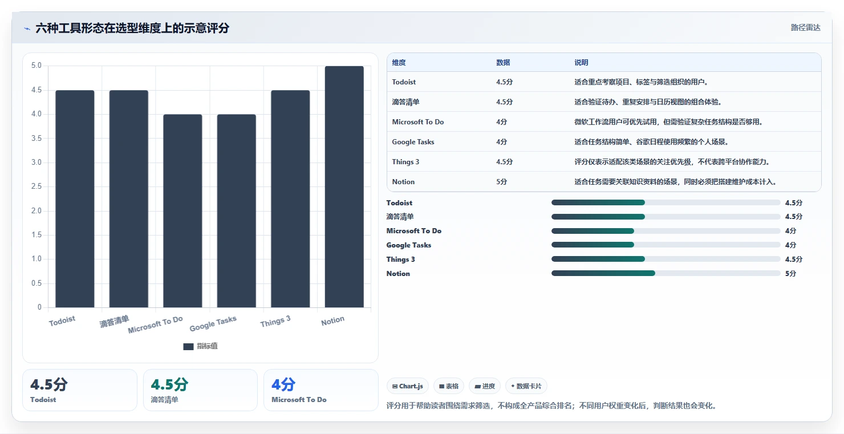
Task: Open the Microsoft To Do 4分 stat card
Action: pyautogui.click(x=321, y=390)
